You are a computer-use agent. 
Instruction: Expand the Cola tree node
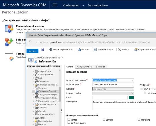tap(33, 78)
